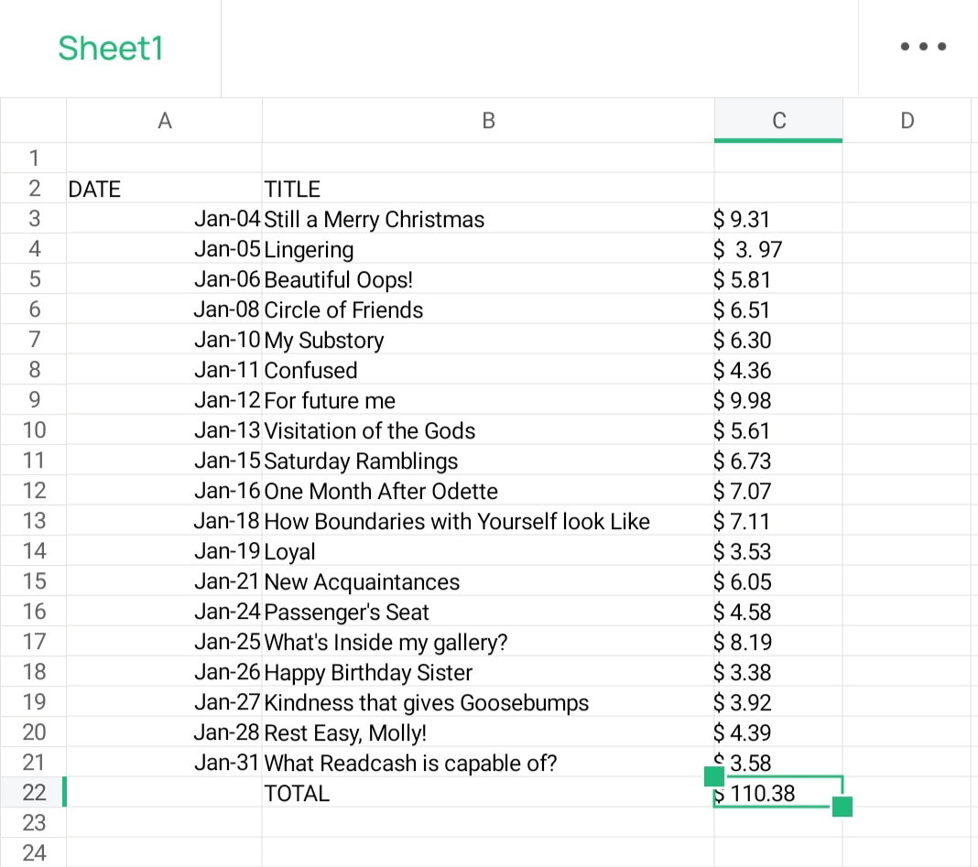Click the bottom-right selection handle of the total cell
The image size is (978, 867).
click(842, 807)
